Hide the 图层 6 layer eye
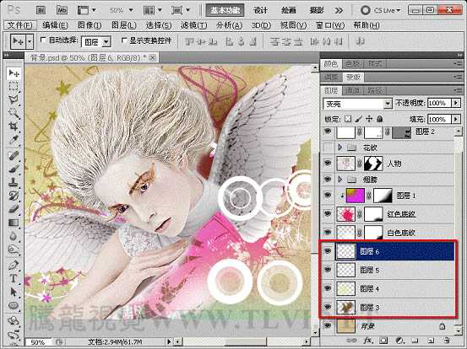Viewport: 467px width, 349px height. (x=328, y=251)
